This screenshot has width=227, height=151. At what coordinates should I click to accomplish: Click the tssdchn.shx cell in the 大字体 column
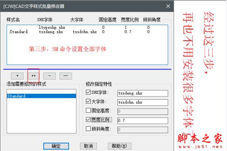[x=85, y=32]
